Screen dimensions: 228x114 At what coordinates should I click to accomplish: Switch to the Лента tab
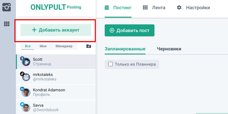[x=159, y=8]
